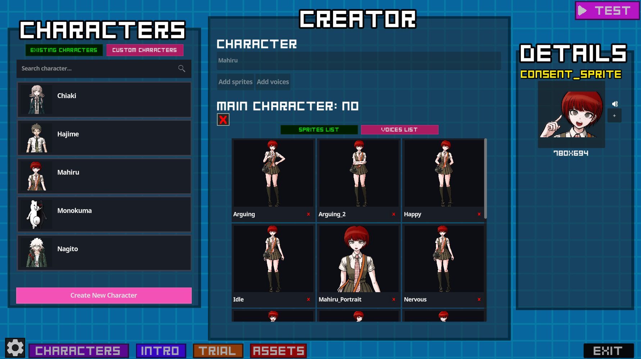Viewport: 641px width, 359px height.
Task: Click the Add voices button
Action: 273,82
